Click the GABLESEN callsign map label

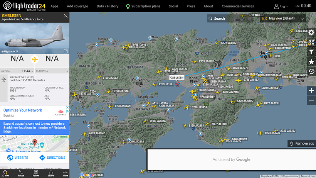tap(177, 78)
